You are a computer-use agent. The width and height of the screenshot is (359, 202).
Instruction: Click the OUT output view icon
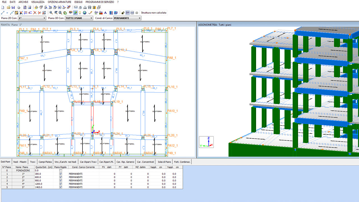point(132,13)
